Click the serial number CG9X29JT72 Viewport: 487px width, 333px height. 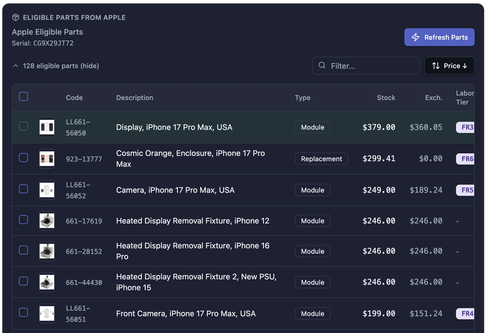point(53,43)
